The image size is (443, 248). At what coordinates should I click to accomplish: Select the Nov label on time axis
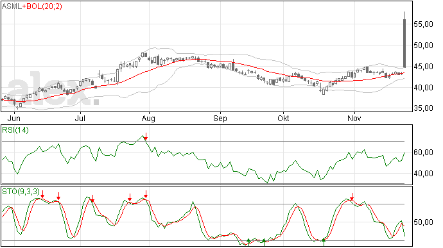[354, 118]
